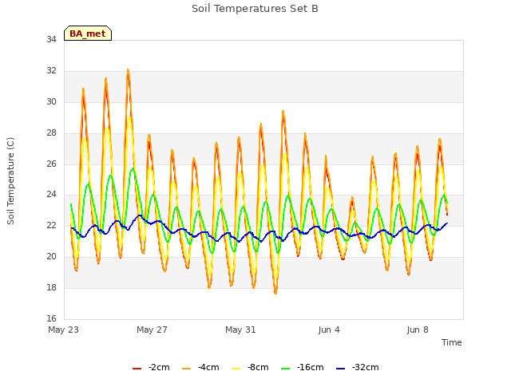Viewport: 511px width, 383px height.
Task: Click the red -2cm legend swatch
Action: [x=137, y=369]
